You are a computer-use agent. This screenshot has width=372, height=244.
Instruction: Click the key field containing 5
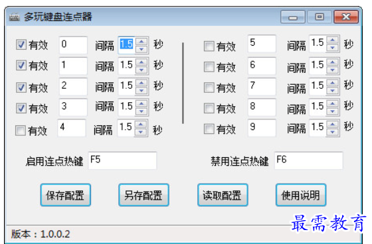(x=262, y=44)
